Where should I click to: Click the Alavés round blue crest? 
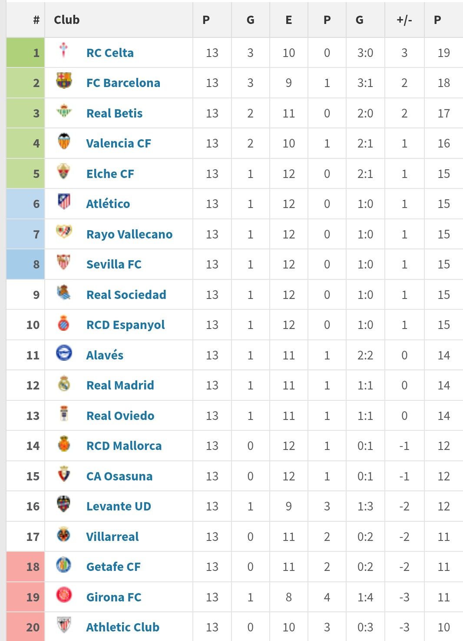[x=64, y=353]
